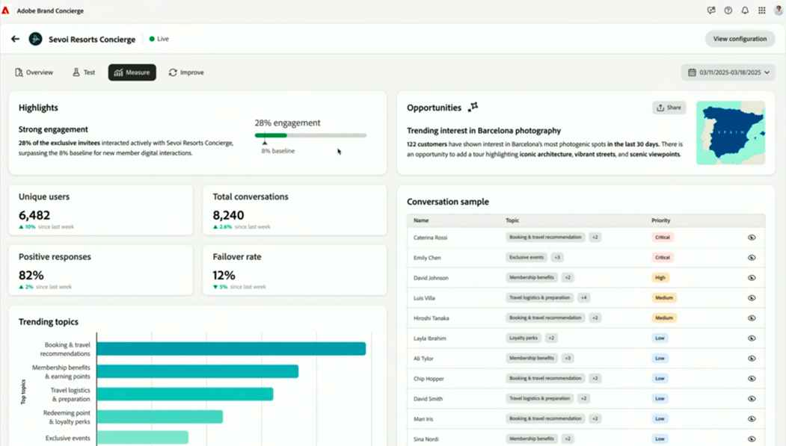The image size is (786, 446).
Task: View Luis Villa conversation via eye icon
Action: click(752, 298)
